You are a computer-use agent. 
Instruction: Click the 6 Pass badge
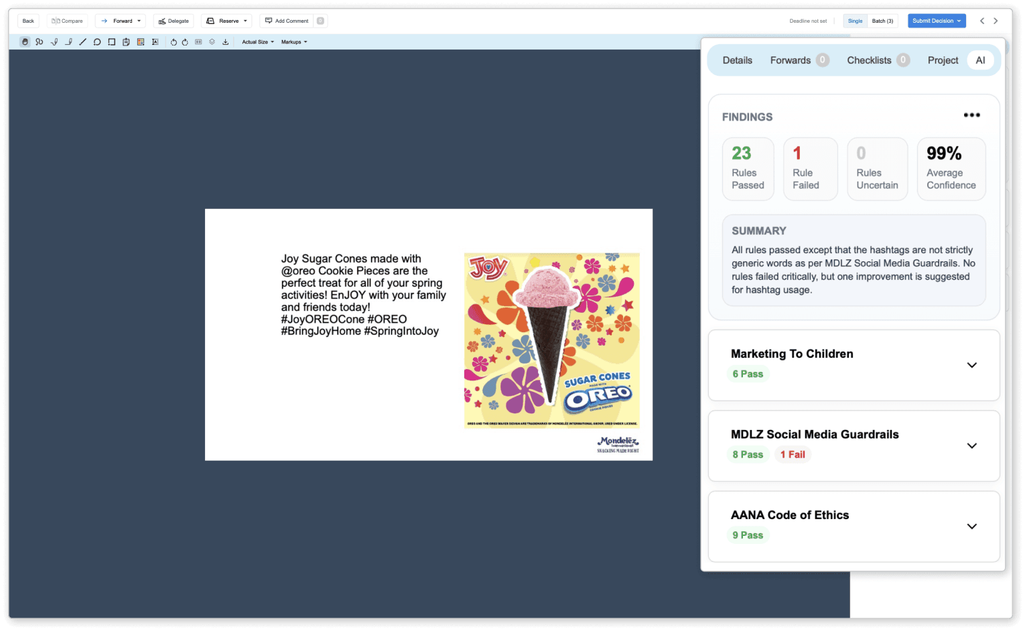tap(748, 374)
